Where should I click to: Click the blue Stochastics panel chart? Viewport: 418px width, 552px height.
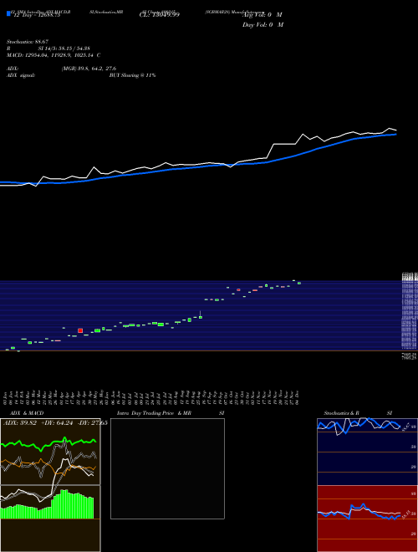[x=367, y=452]
